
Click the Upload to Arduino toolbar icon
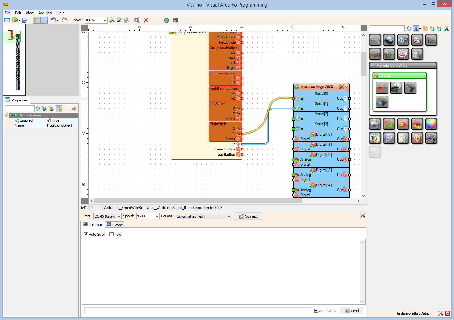coord(175,20)
